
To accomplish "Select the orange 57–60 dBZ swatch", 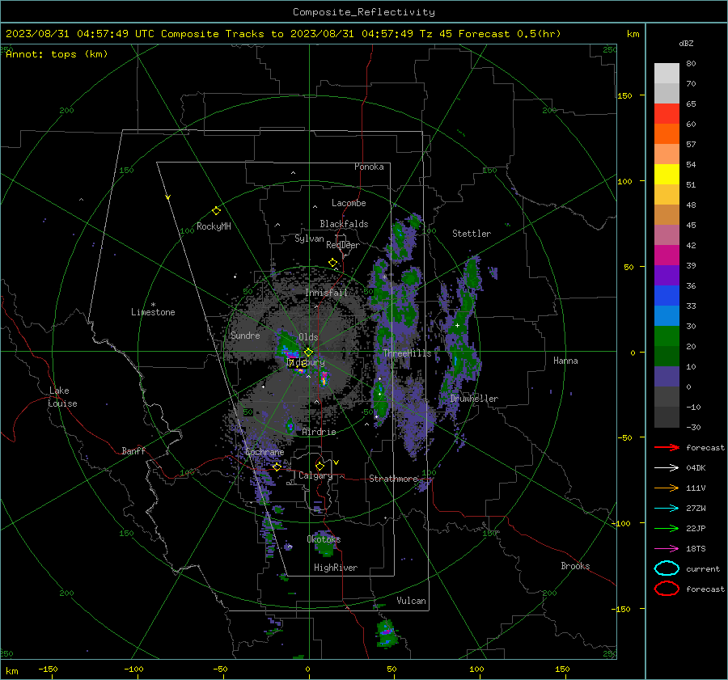I will 667,134.
